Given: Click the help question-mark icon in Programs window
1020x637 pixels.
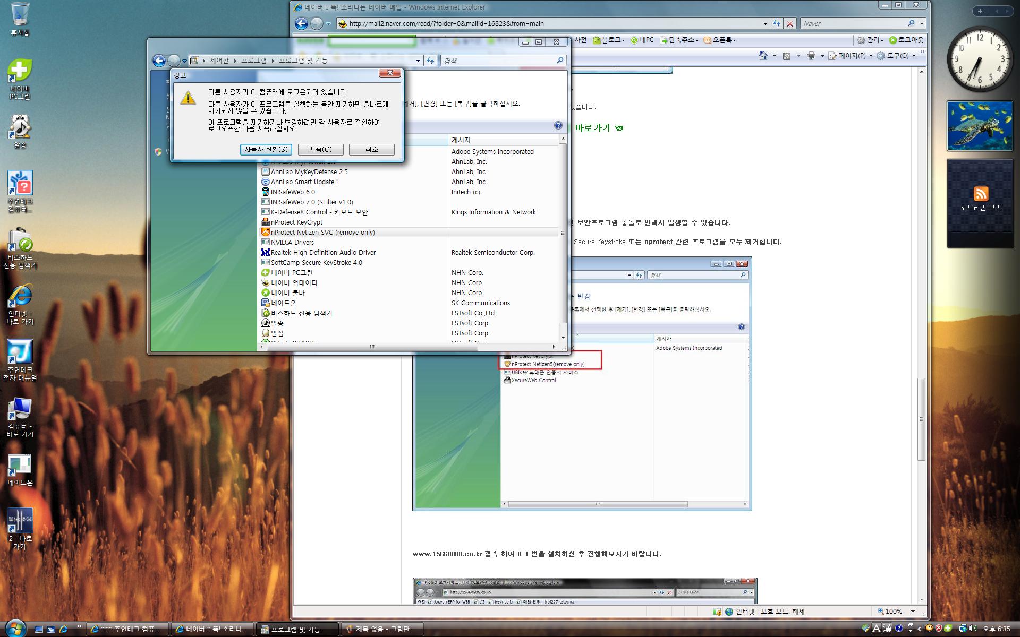Looking at the screenshot, I should [x=558, y=125].
